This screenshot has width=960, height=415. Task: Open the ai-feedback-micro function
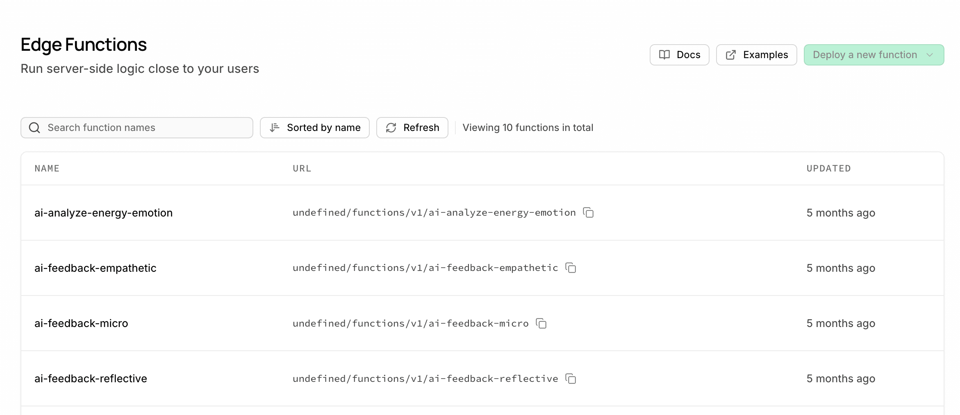[x=81, y=323]
